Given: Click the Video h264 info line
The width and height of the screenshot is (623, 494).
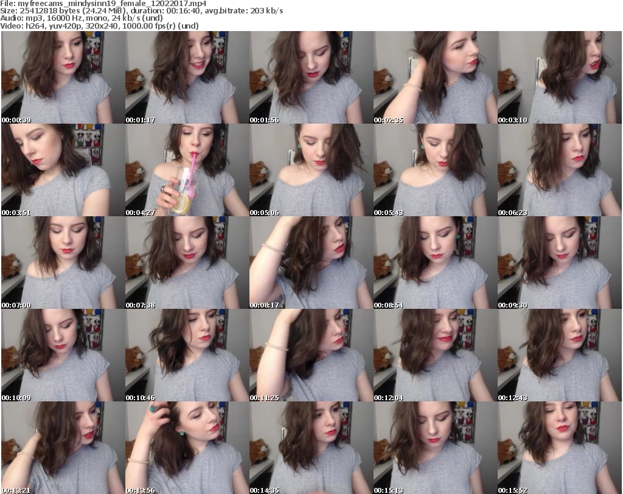Looking at the screenshot, I should pos(99,26).
